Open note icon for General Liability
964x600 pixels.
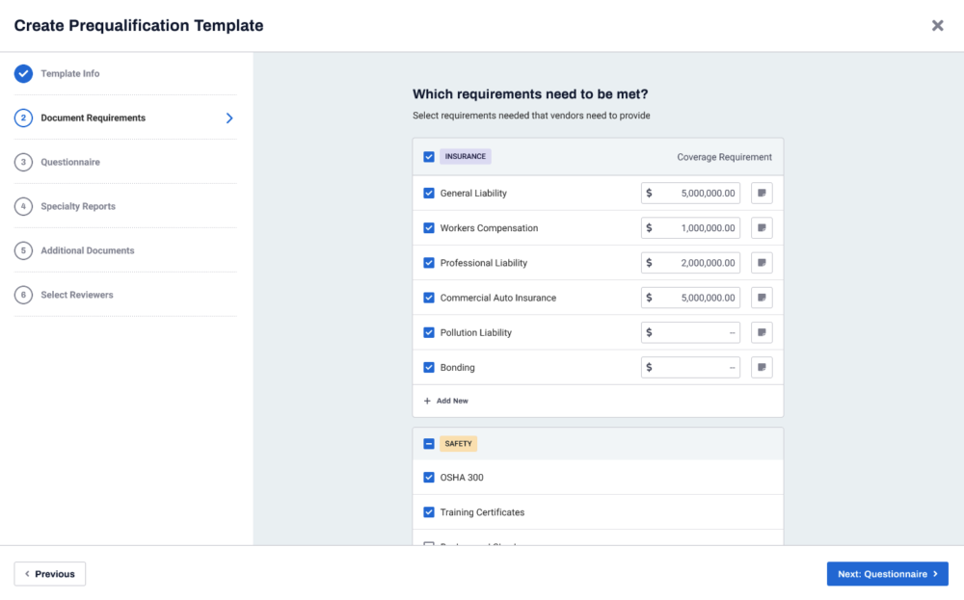coord(762,194)
